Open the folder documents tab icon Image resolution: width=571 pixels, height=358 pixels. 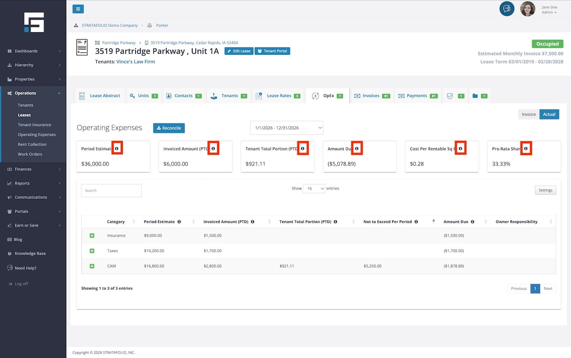tap(475, 96)
